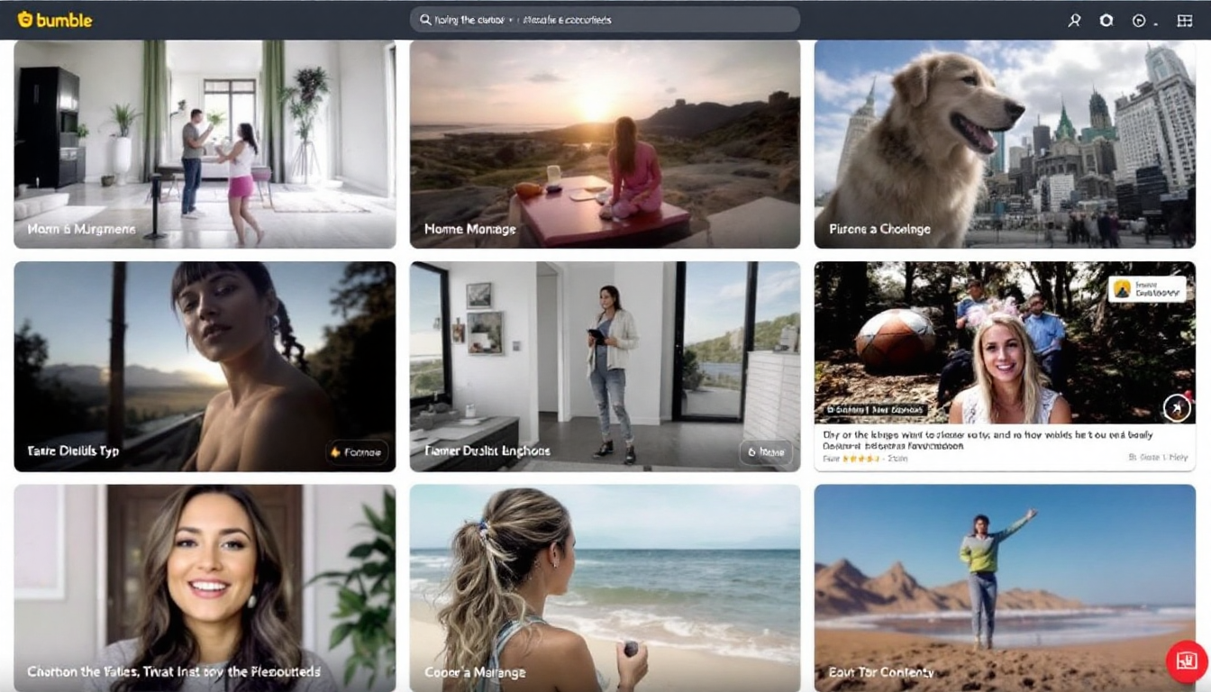Viewport: 1211px width, 692px height.
Task: Select the compass navigation icon in top bar
Action: (x=1137, y=20)
